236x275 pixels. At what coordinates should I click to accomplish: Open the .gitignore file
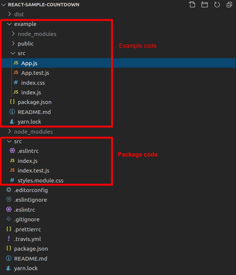click(x=27, y=219)
